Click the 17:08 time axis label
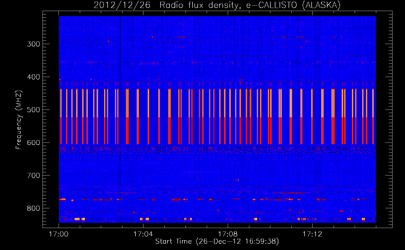This screenshot has width=405, height=250. pos(228,234)
